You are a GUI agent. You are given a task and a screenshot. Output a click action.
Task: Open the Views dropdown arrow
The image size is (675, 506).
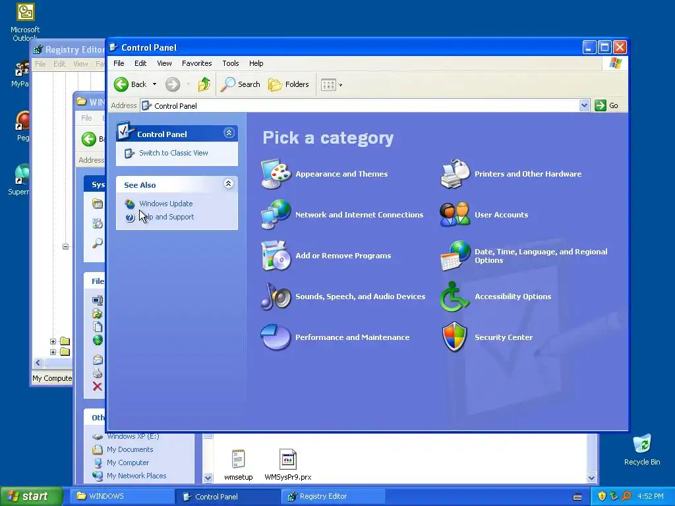click(341, 85)
